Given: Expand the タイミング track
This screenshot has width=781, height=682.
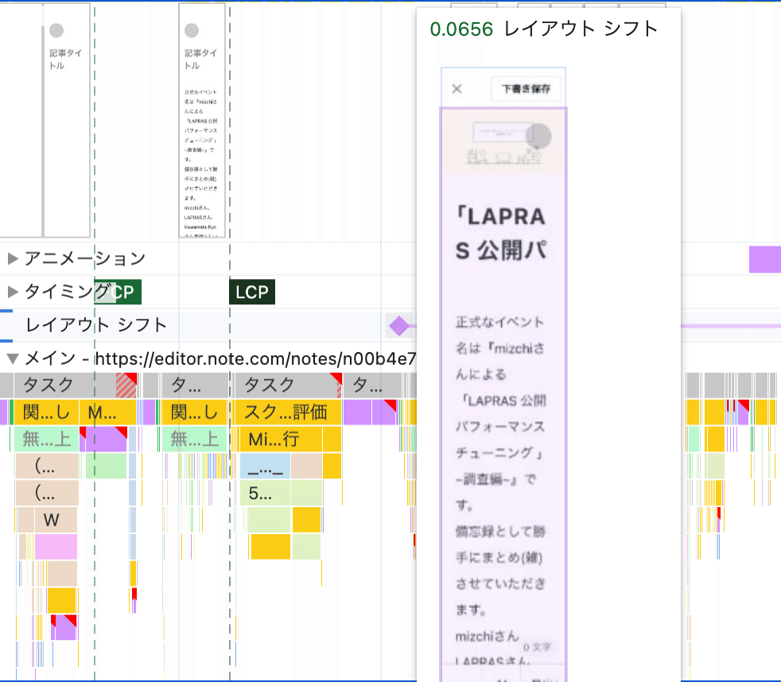Looking at the screenshot, I should pos(13,291).
